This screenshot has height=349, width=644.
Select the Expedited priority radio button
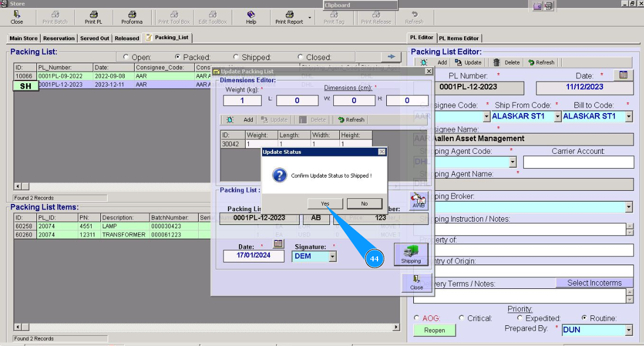(x=520, y=318)
